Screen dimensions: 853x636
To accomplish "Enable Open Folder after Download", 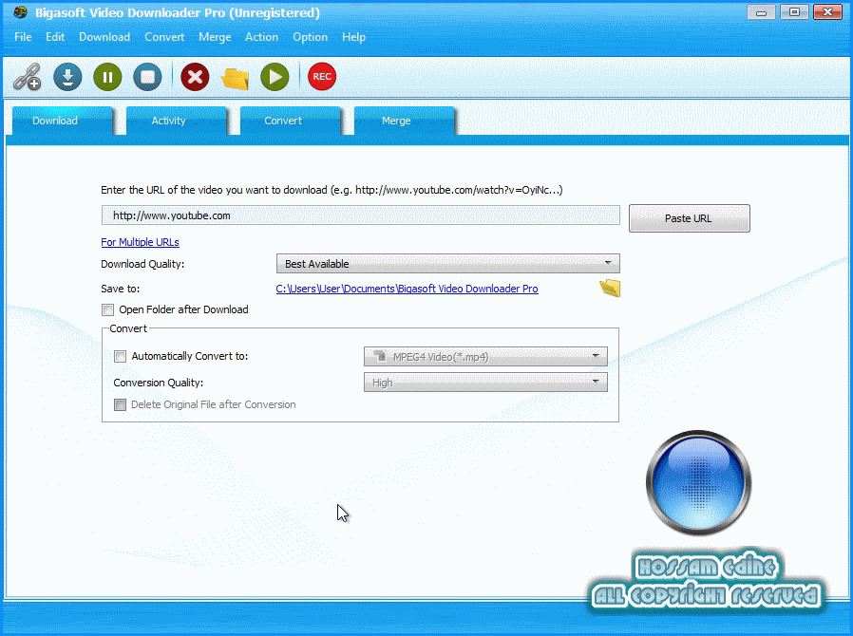I will [107, 309].
